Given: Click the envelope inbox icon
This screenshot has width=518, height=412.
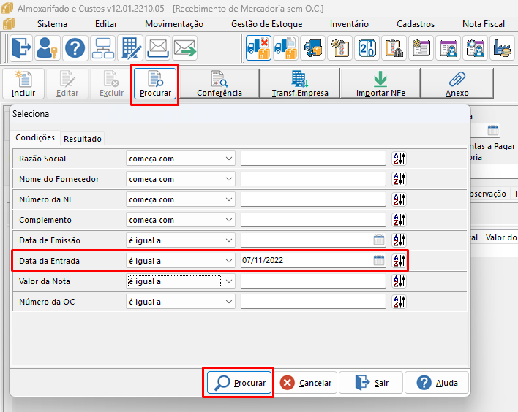Looking at the screenshot, I should point(158,48).
